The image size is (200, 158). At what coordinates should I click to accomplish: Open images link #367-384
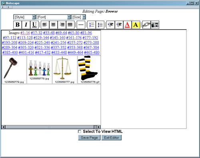tap(91, 47)
